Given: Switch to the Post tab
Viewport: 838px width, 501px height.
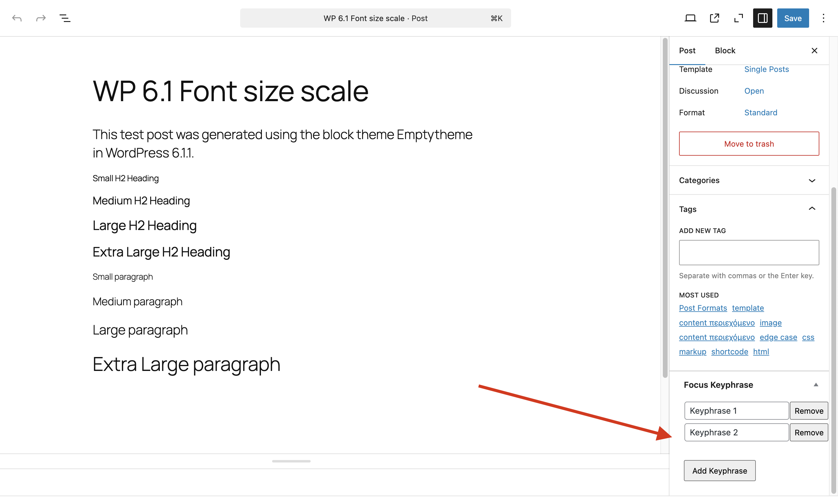Looking at the screenshot, I should pos(687,51).
